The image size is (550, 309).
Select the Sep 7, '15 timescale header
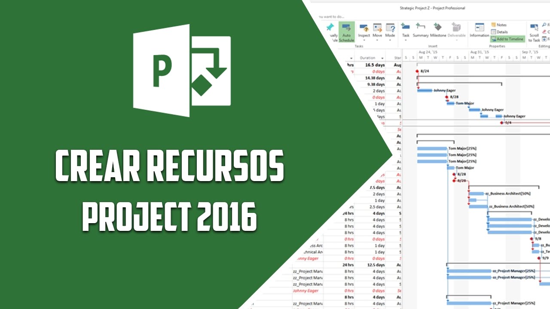529,52
